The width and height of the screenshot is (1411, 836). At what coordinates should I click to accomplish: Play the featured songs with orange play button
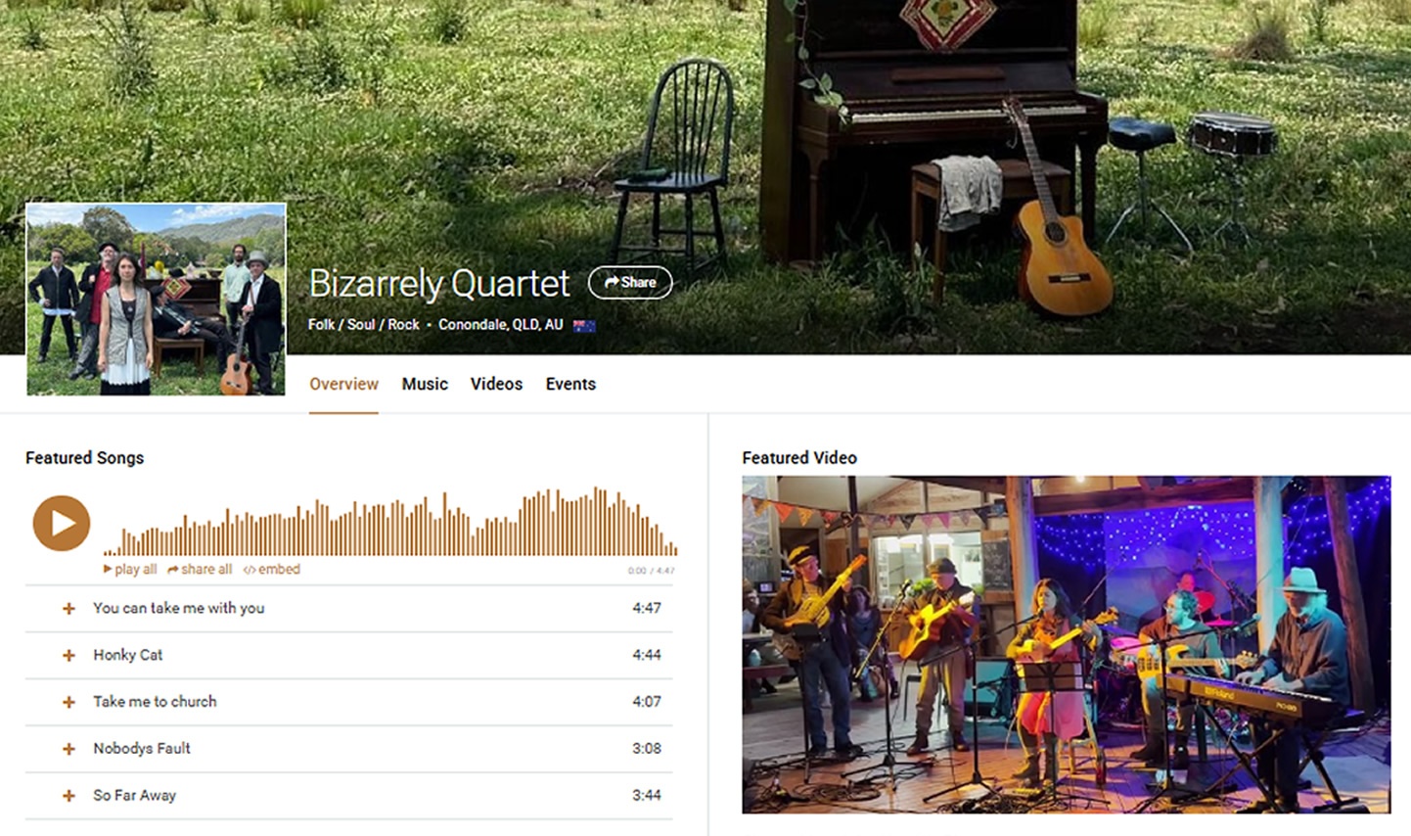(62, 523)
